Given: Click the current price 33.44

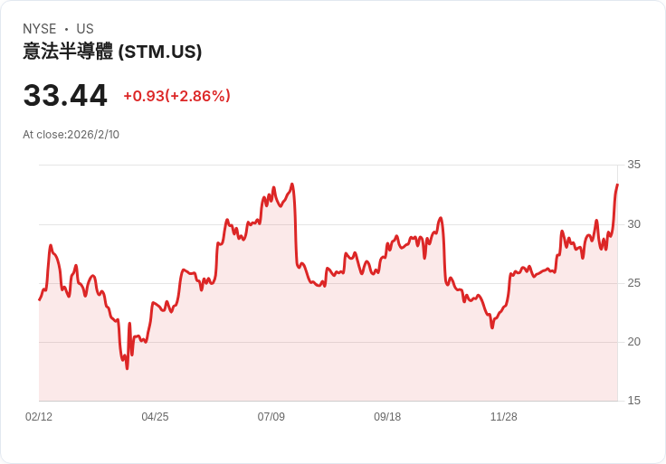Looking at the screenshot, I should click(65, 95).
